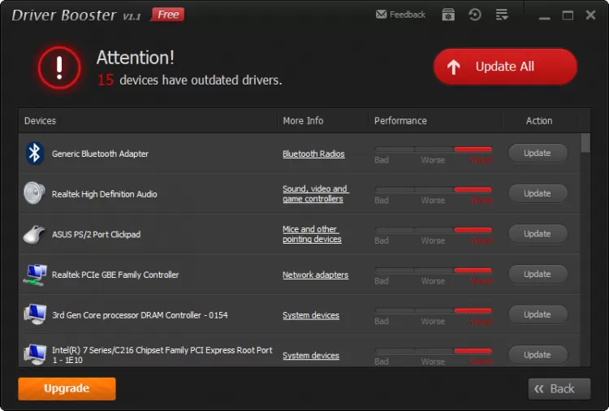This screenshot has height=411, width=609.
Task: Open System devices link for DRAM Controller
Action: (x=311, y=315)
